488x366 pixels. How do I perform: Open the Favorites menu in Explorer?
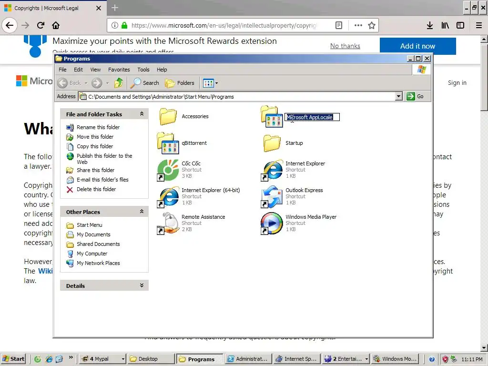coord(119,70)
